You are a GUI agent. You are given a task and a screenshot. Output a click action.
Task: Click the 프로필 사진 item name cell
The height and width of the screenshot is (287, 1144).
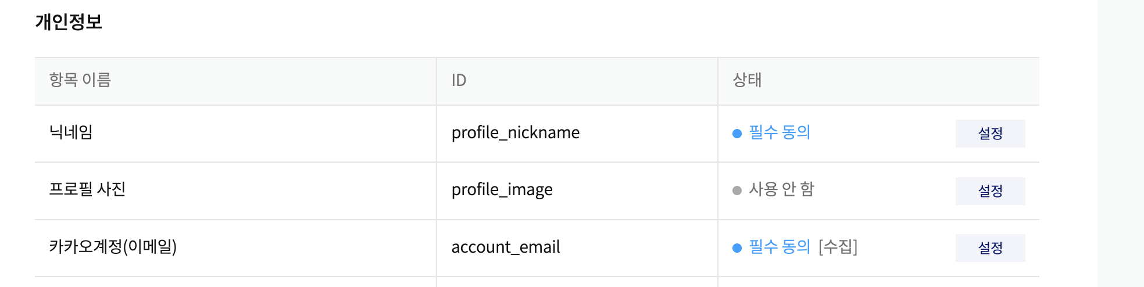tap(87, 189)
